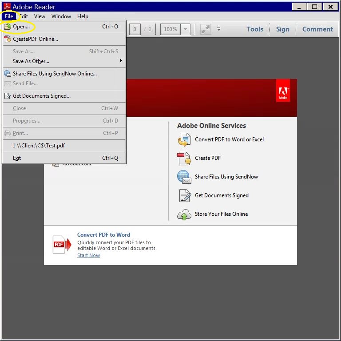
Task: Open the Comment pane button
Action: pos(317,29)
